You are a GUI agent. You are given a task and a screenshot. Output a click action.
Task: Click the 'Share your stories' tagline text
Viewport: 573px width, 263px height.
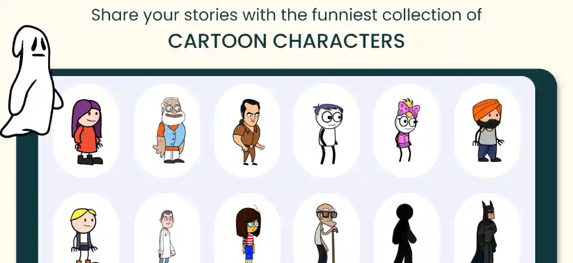286,15
